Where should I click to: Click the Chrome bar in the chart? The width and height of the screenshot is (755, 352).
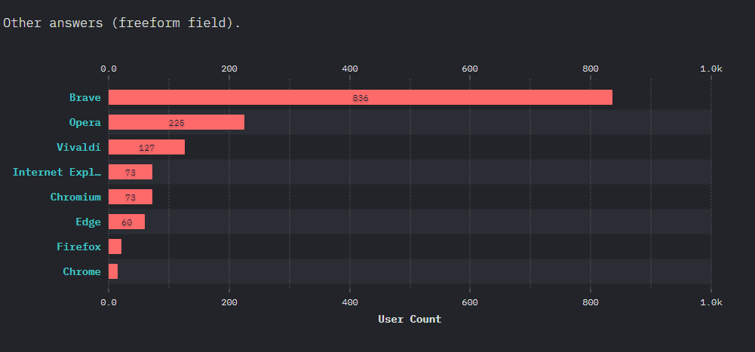(113, 271)
